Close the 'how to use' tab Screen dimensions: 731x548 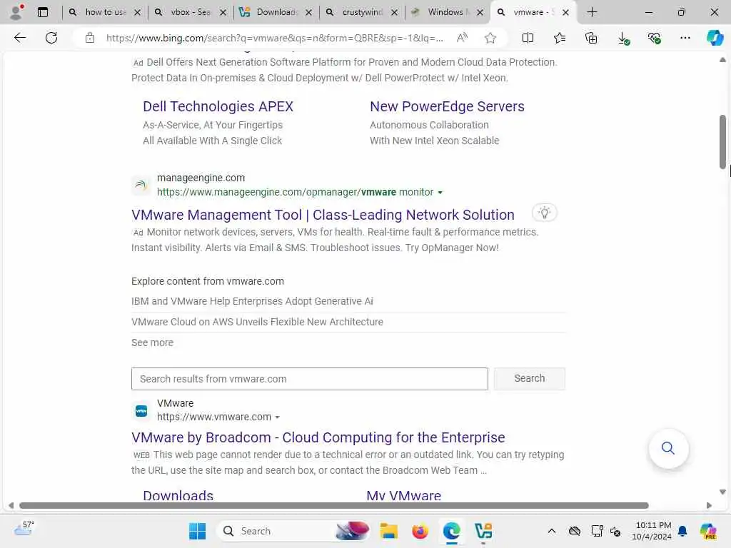click(137, 13)
